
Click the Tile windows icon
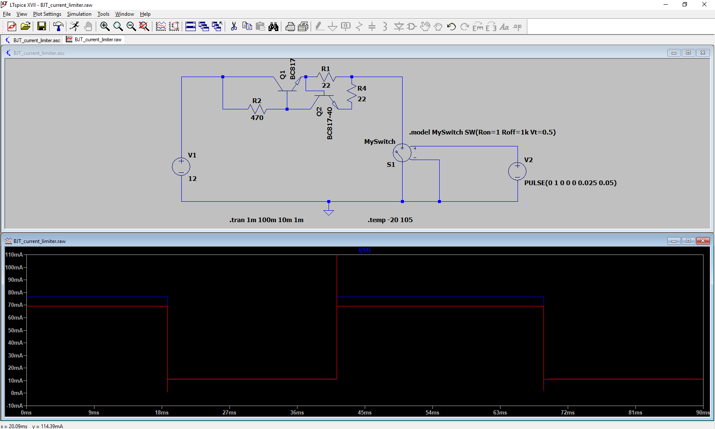[x=191, y=26]
